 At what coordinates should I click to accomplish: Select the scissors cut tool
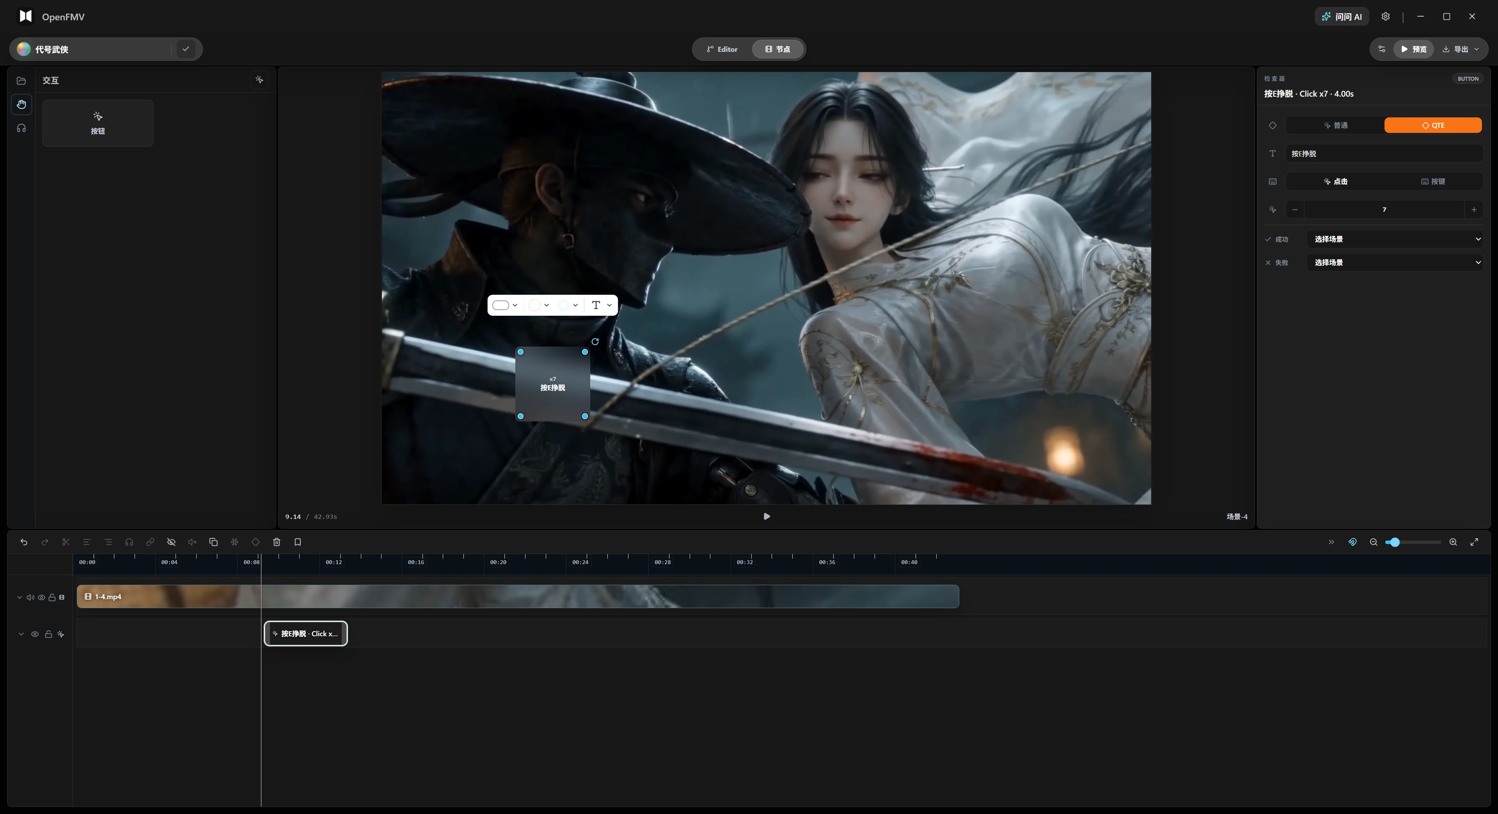(x=66, y=542)
